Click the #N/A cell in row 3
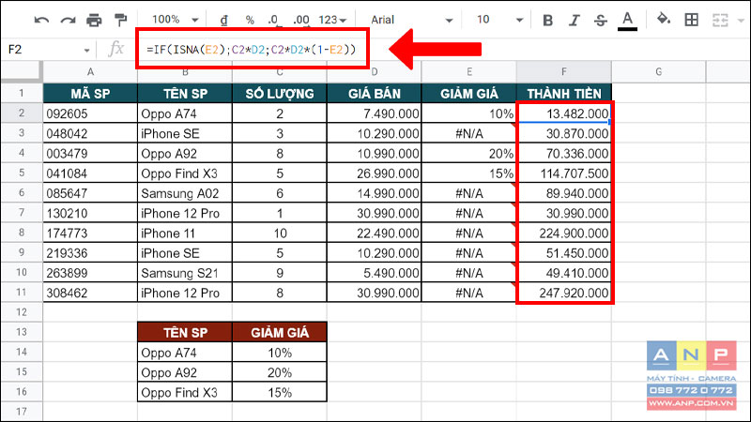This screenshot has width=751, height=422. [x=468, y=133]
